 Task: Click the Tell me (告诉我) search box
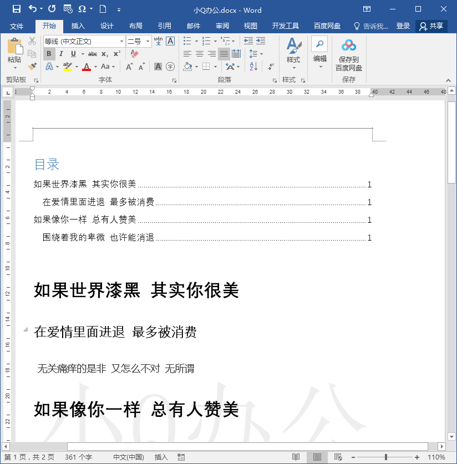(x=371, y=27)
